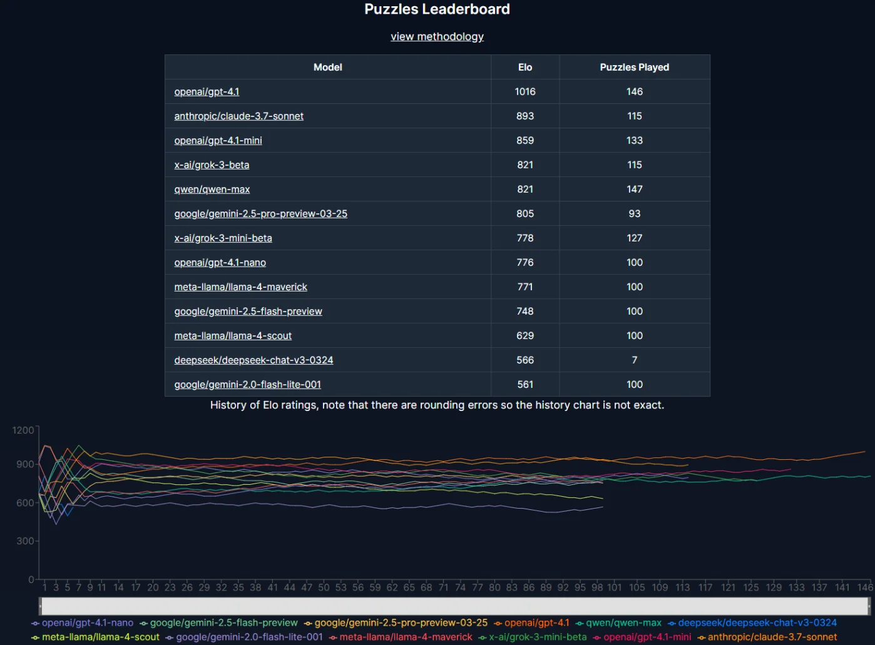Toggle qwen/qwen-max series in chart legend
Image resolution: width=875 pixels, height=645 pixels.
click(x=618, y=622)
